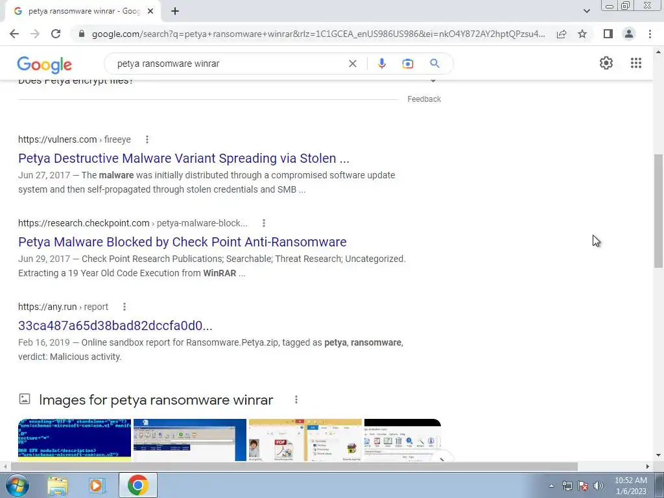
Task: Reload the current page
Action: 56,34
